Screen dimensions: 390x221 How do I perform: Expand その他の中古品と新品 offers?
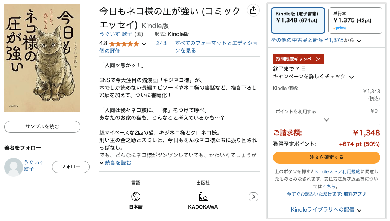click(x=316, y=40)
